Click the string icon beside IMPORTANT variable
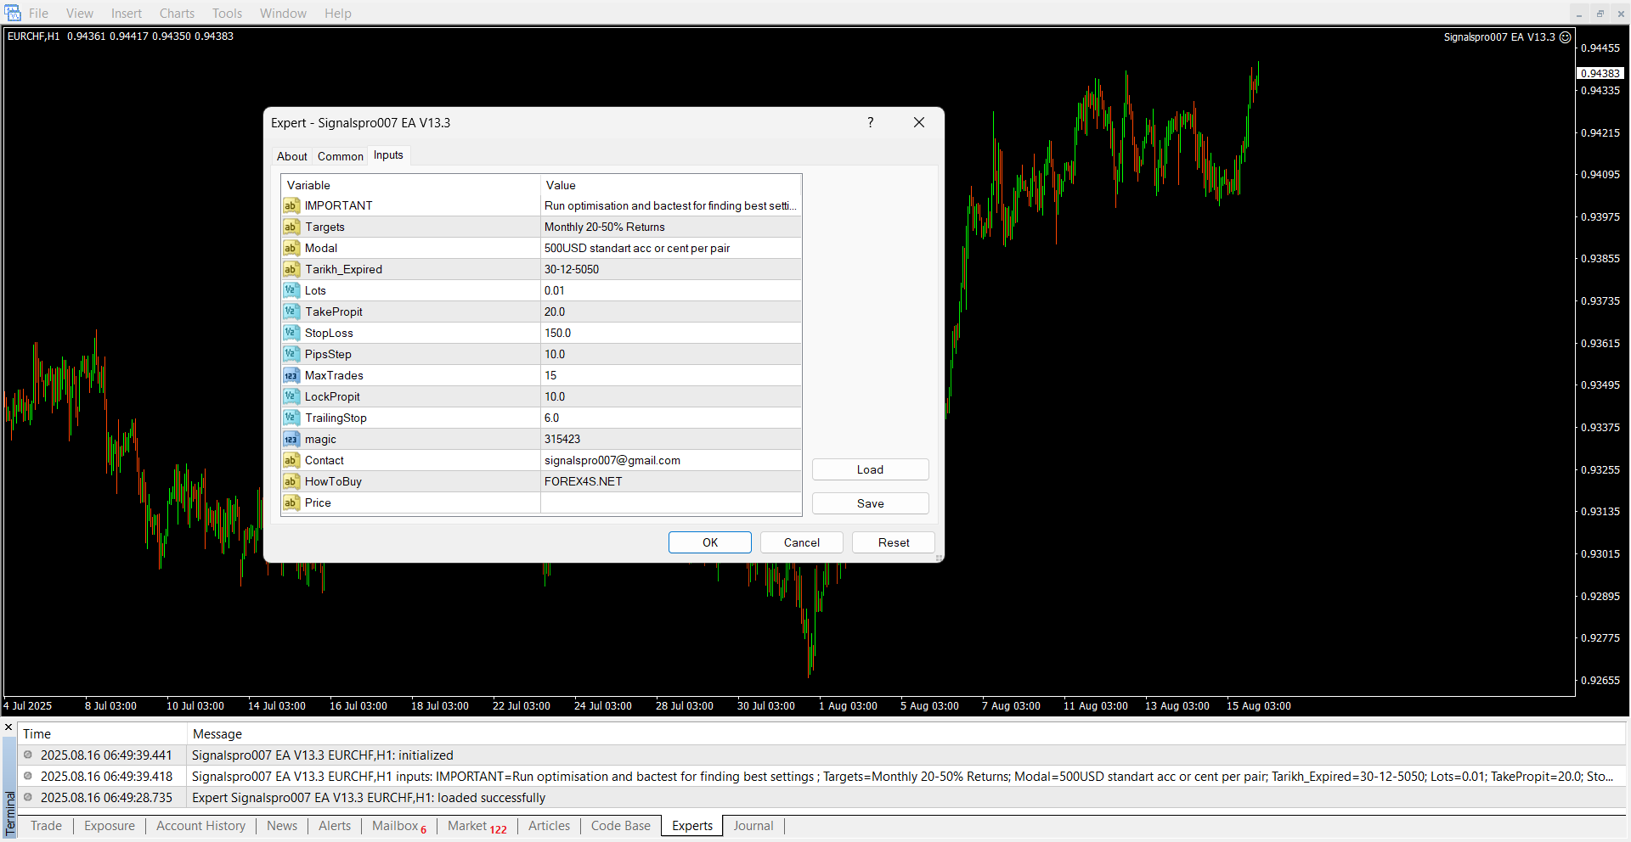 tap(291, 205)
